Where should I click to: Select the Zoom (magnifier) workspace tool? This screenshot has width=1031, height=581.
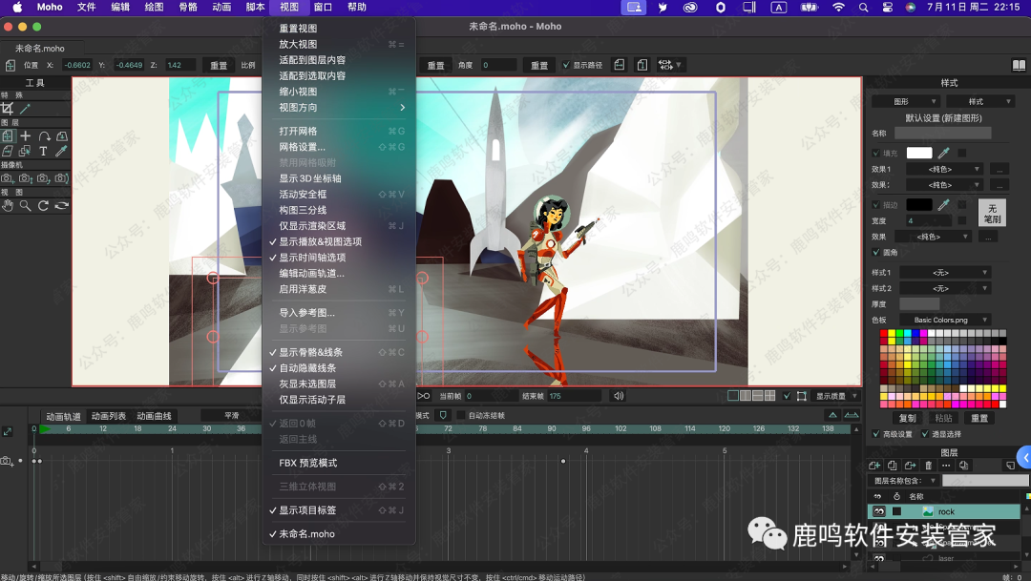(26, 205)
